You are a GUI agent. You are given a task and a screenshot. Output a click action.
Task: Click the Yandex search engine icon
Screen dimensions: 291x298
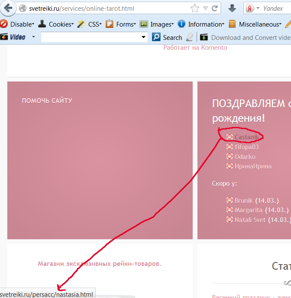point(250,9)
